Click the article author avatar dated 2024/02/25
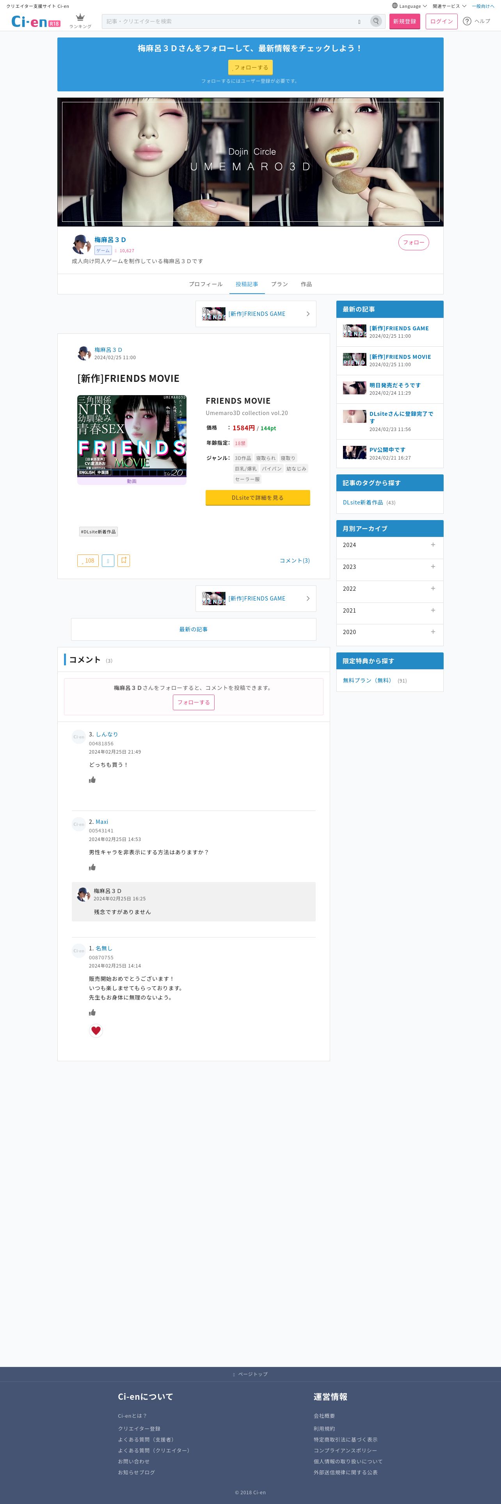501x1504 pixels. coord(85,353)
